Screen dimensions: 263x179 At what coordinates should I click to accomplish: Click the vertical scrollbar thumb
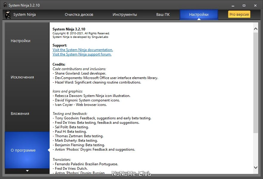tap(256, 83)
